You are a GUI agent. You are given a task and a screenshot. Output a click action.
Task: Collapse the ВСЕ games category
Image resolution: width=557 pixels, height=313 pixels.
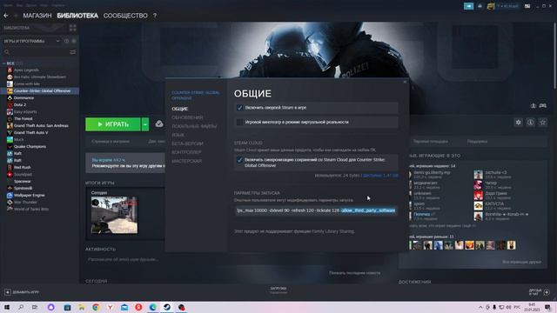3,63
